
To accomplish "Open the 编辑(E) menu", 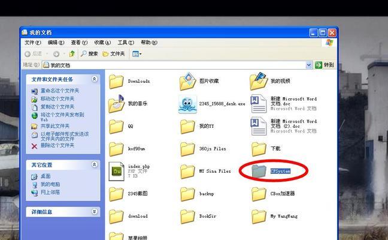I will coord(56,43).
